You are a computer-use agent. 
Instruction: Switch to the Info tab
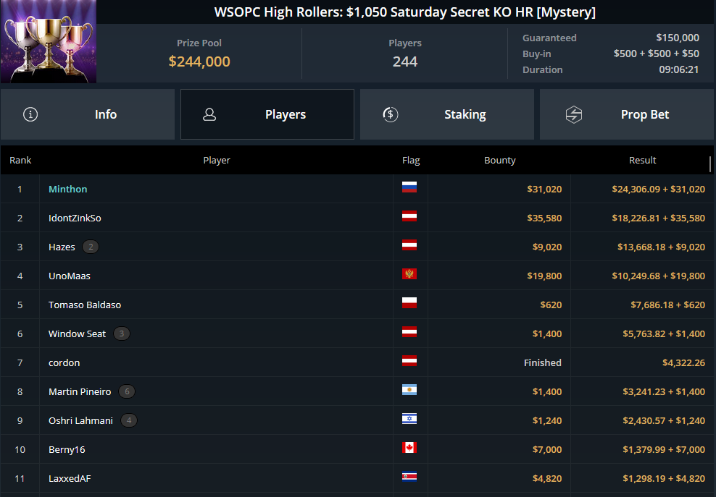(x=105, y=114)
